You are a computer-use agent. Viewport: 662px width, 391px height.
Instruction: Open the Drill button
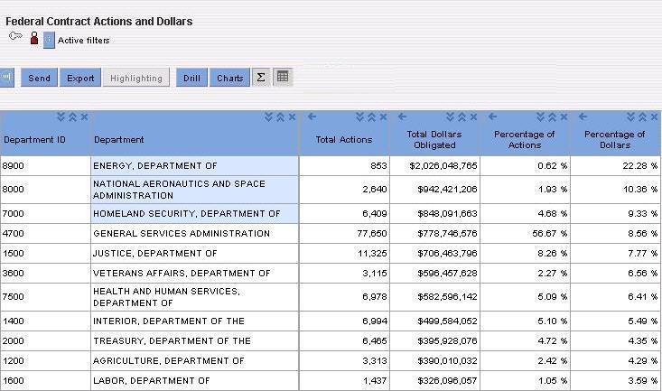point(191,78)
